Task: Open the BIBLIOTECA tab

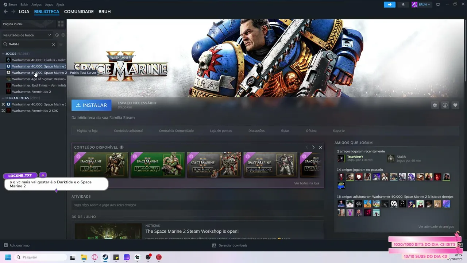Action: [x=47, y=12]
